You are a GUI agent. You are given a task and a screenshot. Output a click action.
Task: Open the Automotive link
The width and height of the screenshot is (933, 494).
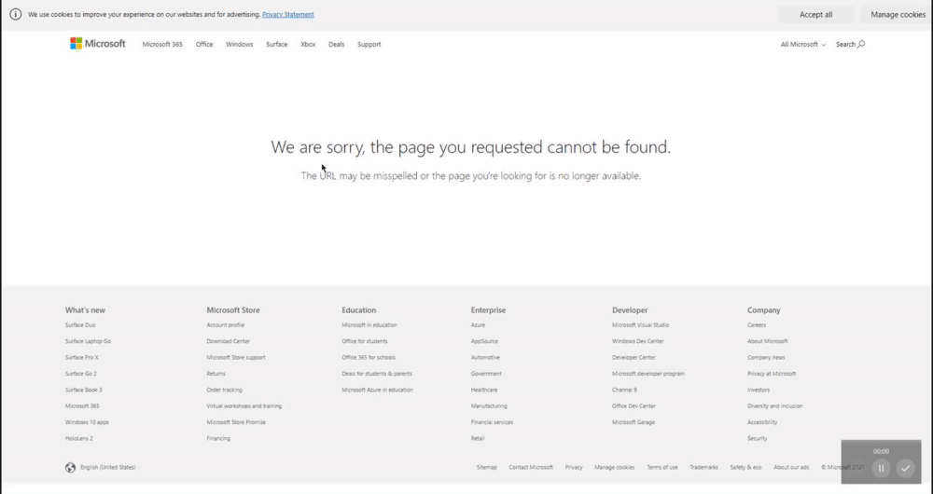click(x=485, y=357)
